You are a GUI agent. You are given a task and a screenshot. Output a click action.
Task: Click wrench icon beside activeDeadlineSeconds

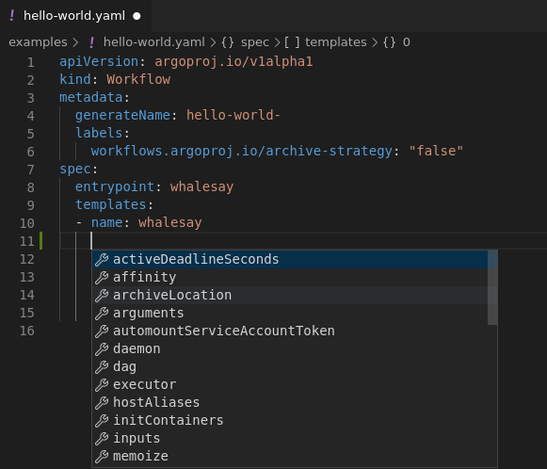[x=102, y=259]
